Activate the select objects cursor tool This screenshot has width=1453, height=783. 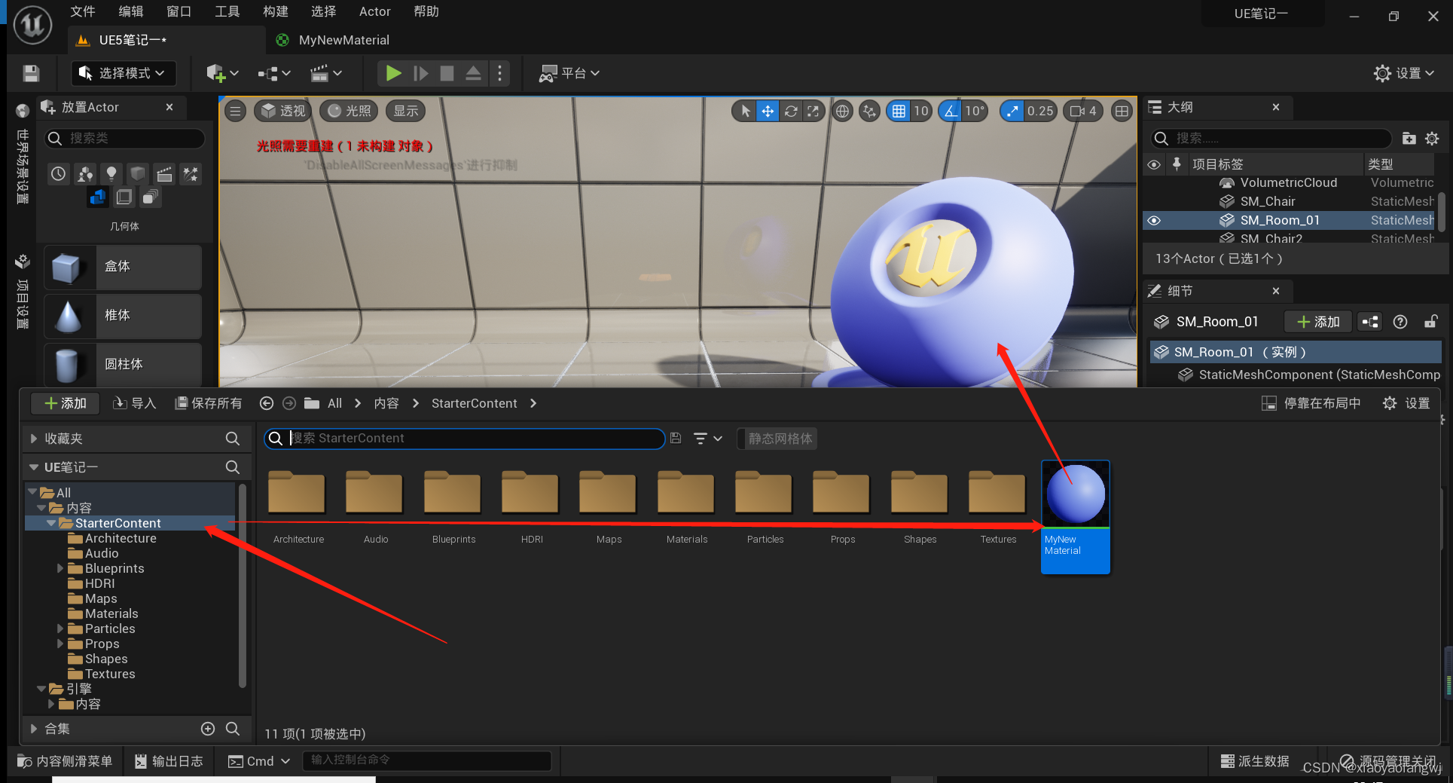(745, 112)
